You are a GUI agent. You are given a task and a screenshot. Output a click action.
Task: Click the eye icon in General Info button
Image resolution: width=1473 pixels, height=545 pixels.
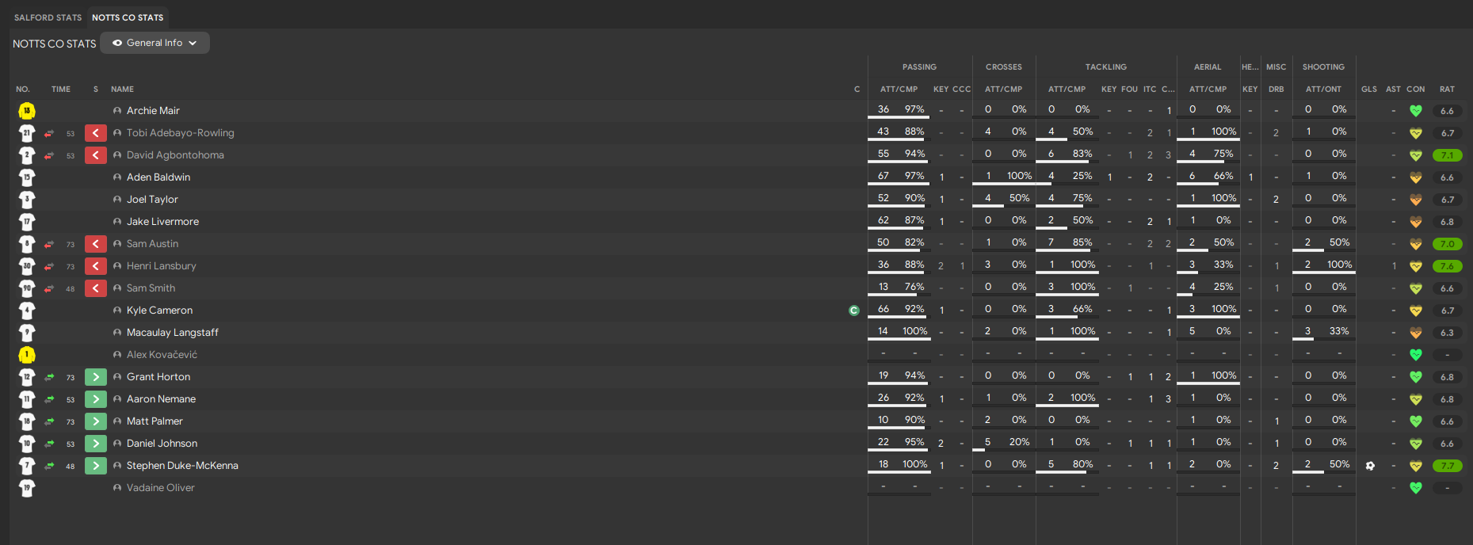pyautogui.click(x=117, y=43)
